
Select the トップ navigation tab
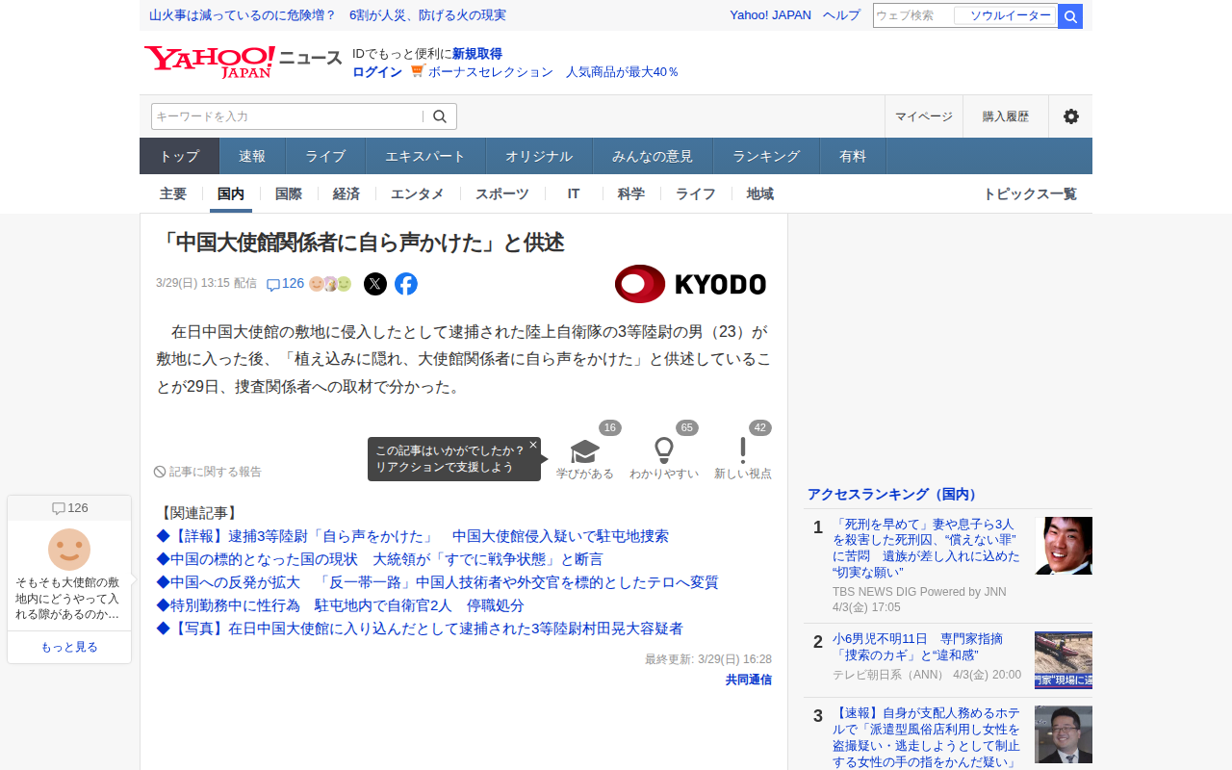coord(180,156)
